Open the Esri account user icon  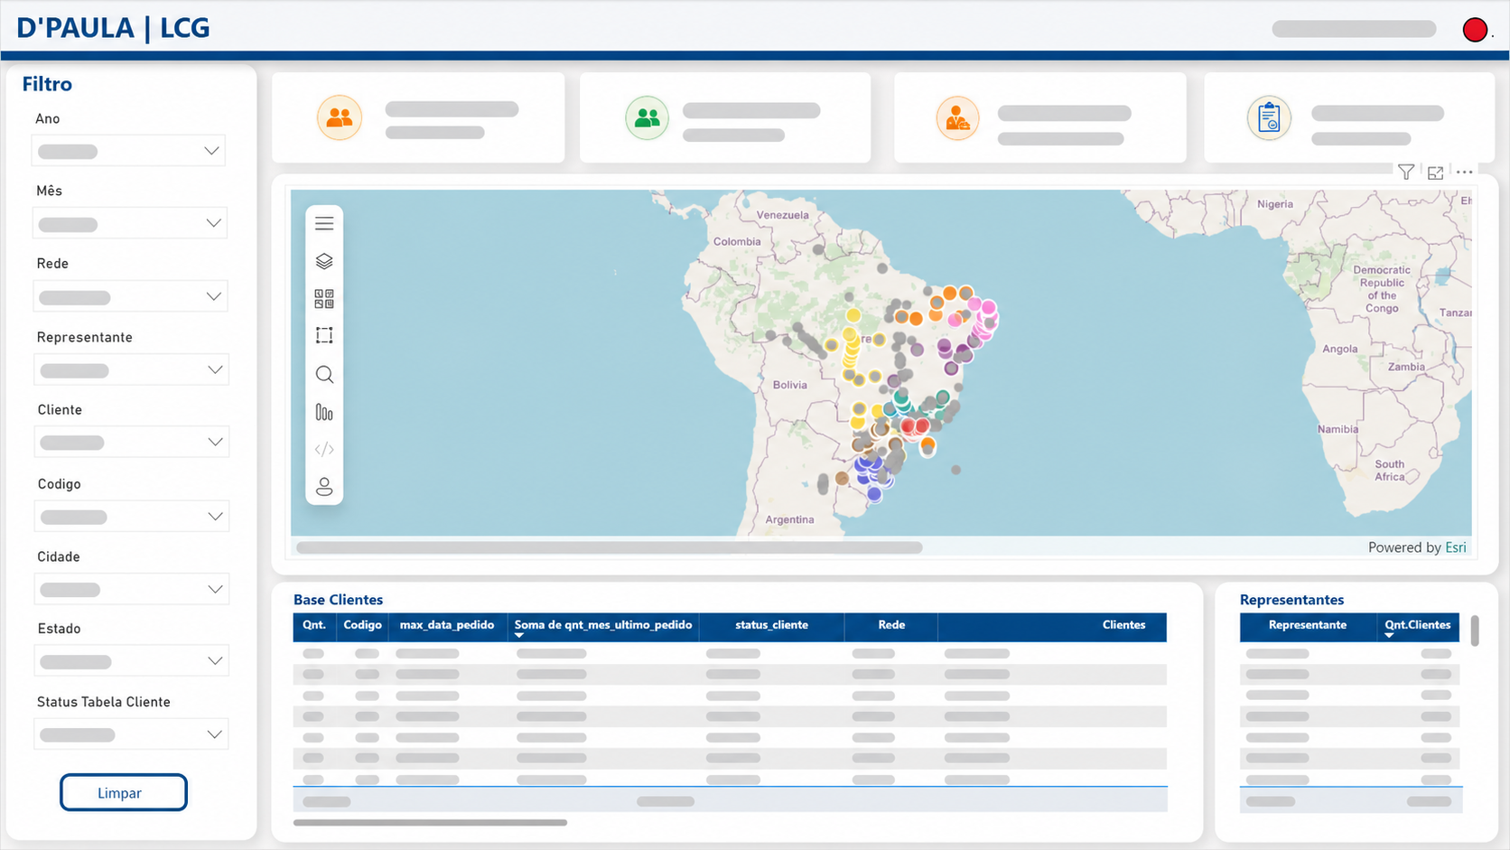[x=324, y=487]
